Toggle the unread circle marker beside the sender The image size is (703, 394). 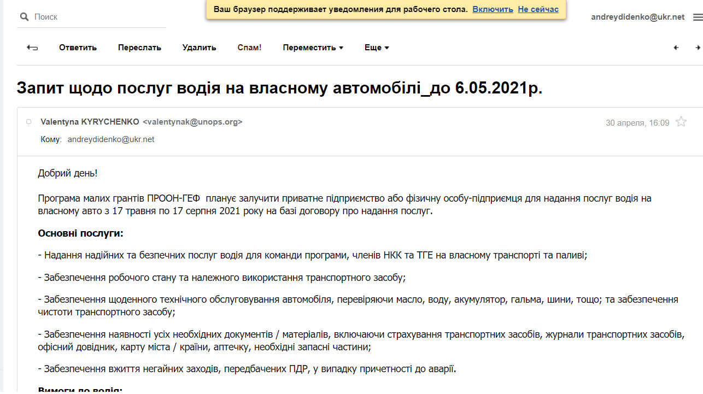pos(29,122)
